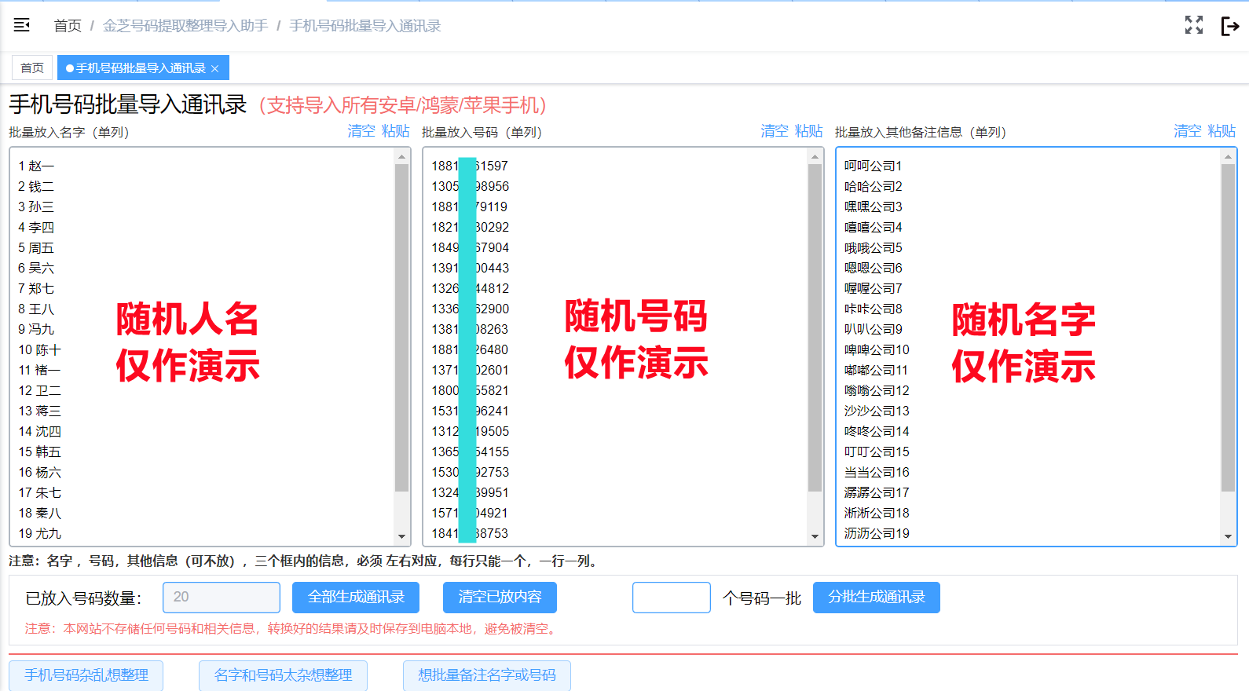
Task: Select the name row 1 赵一
Action: coord(36,166)
